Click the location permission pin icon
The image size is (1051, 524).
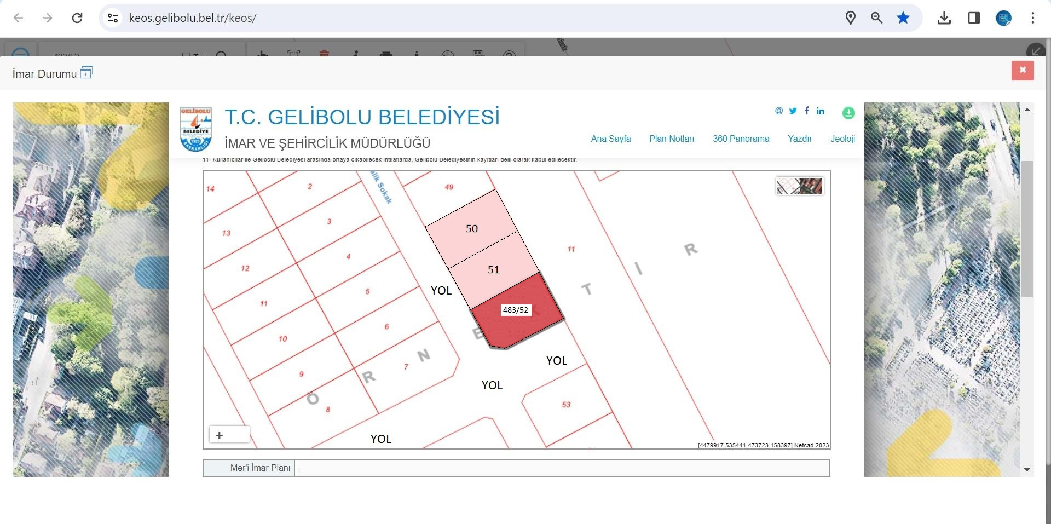(850, 18)
